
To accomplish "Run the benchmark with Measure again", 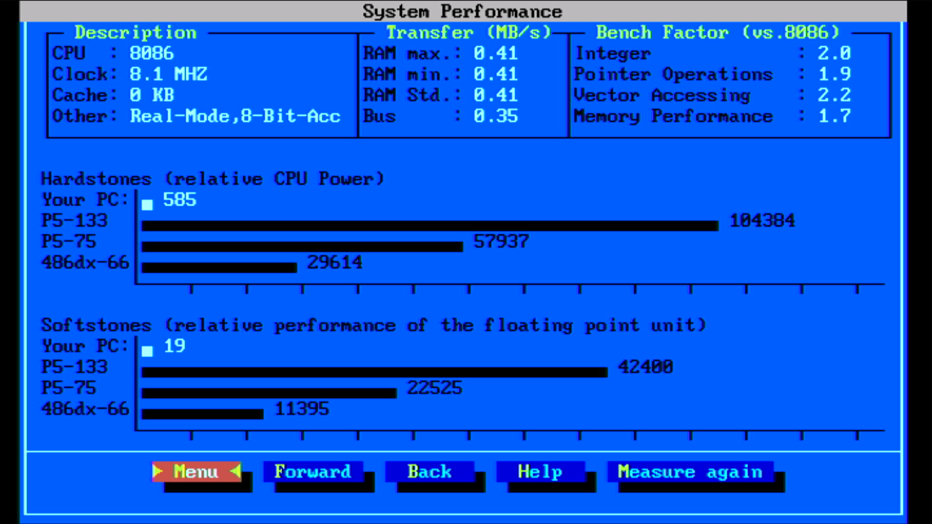I will click(690, 472).
